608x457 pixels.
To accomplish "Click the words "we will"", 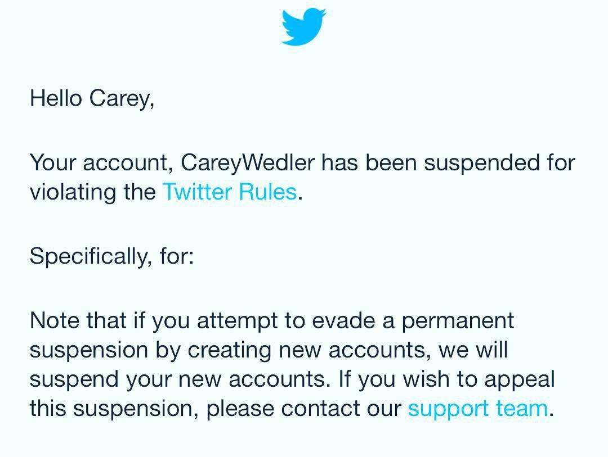I will (473, 350).
